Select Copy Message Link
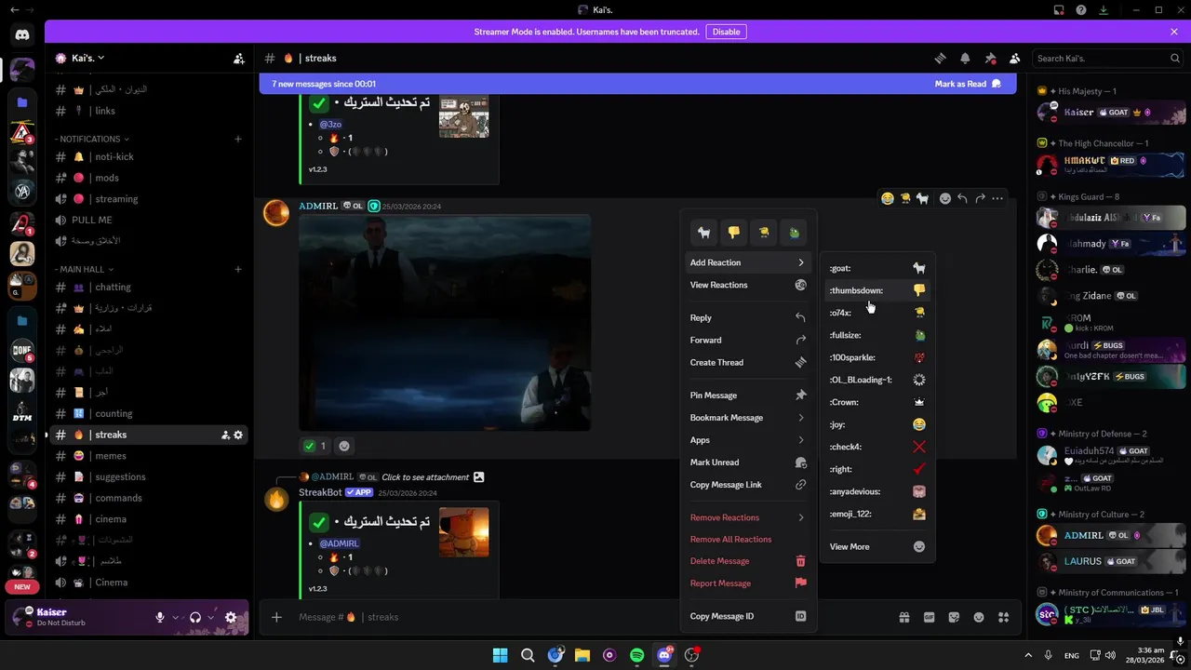This screenshot has height=670, width=1191. pyautogui.click(x=748, y=485)
